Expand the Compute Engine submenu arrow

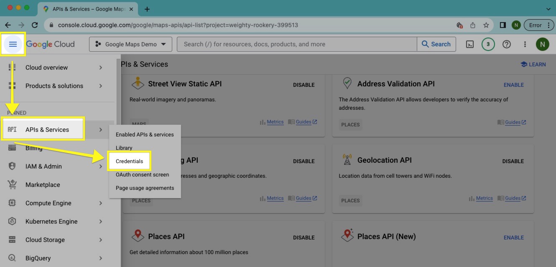101,203
